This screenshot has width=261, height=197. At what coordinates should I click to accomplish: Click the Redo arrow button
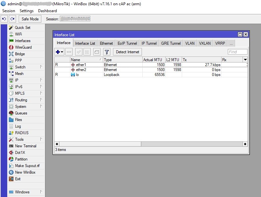[12, 19]
